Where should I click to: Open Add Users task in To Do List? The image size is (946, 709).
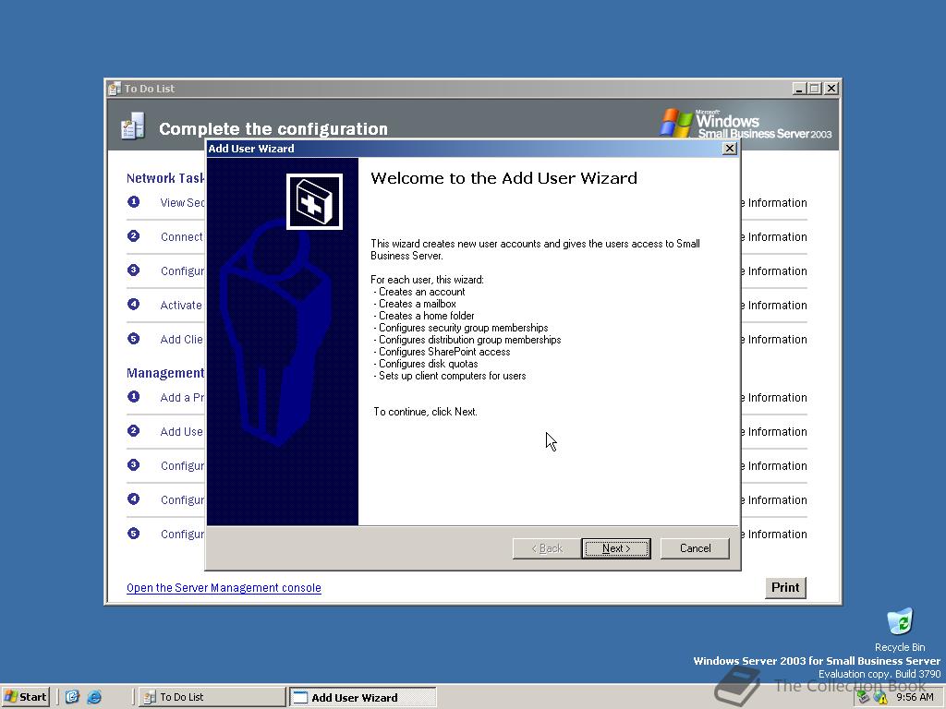[182, 432]
